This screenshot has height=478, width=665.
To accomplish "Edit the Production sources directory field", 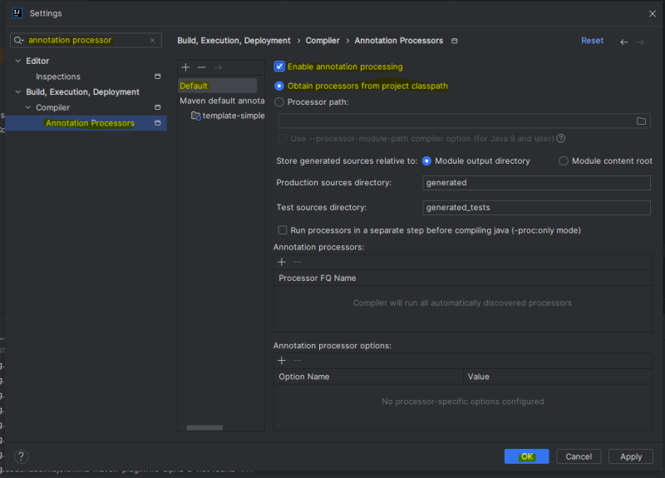I will (x=536, y=183).
